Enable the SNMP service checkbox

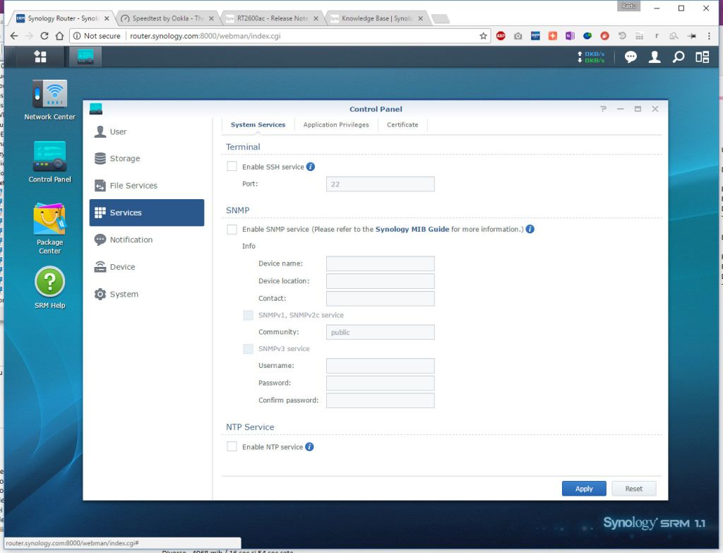point(232,230)
